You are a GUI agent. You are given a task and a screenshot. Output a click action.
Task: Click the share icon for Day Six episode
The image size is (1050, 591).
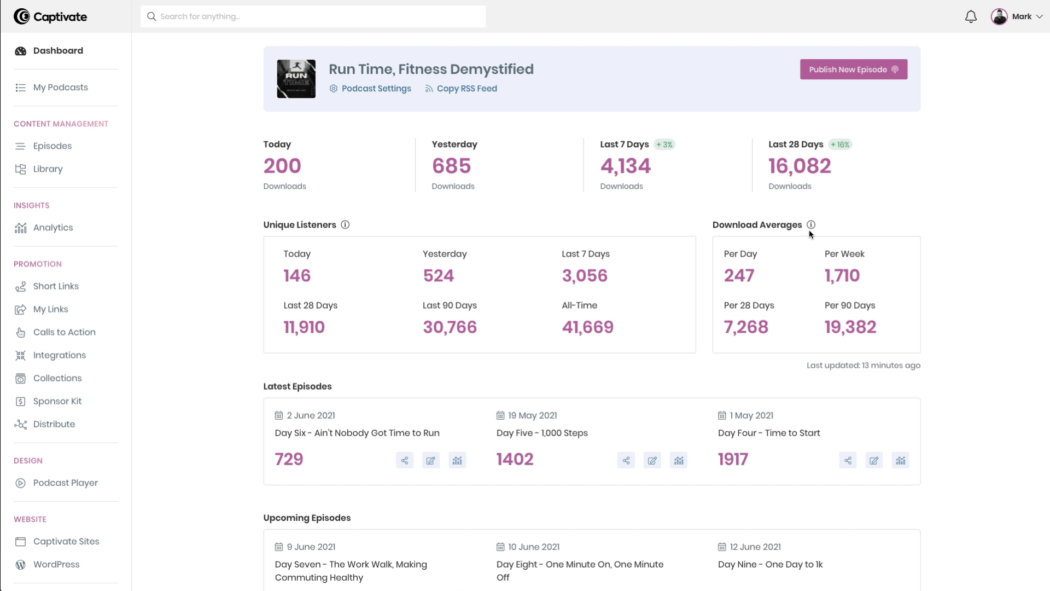(x=405, y=460)
